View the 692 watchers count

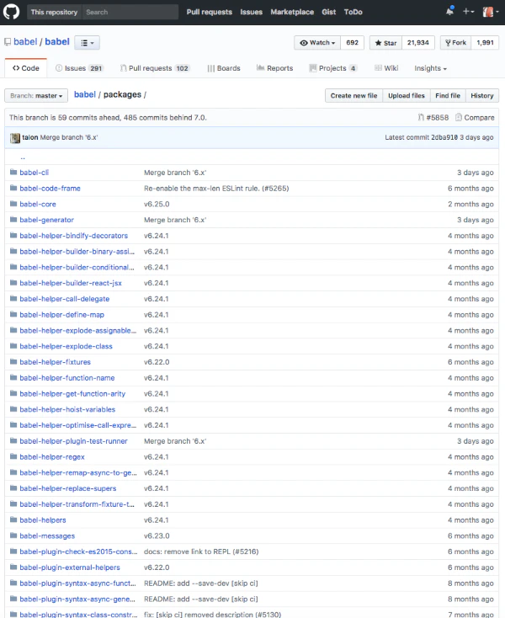(x=352, y=43)
